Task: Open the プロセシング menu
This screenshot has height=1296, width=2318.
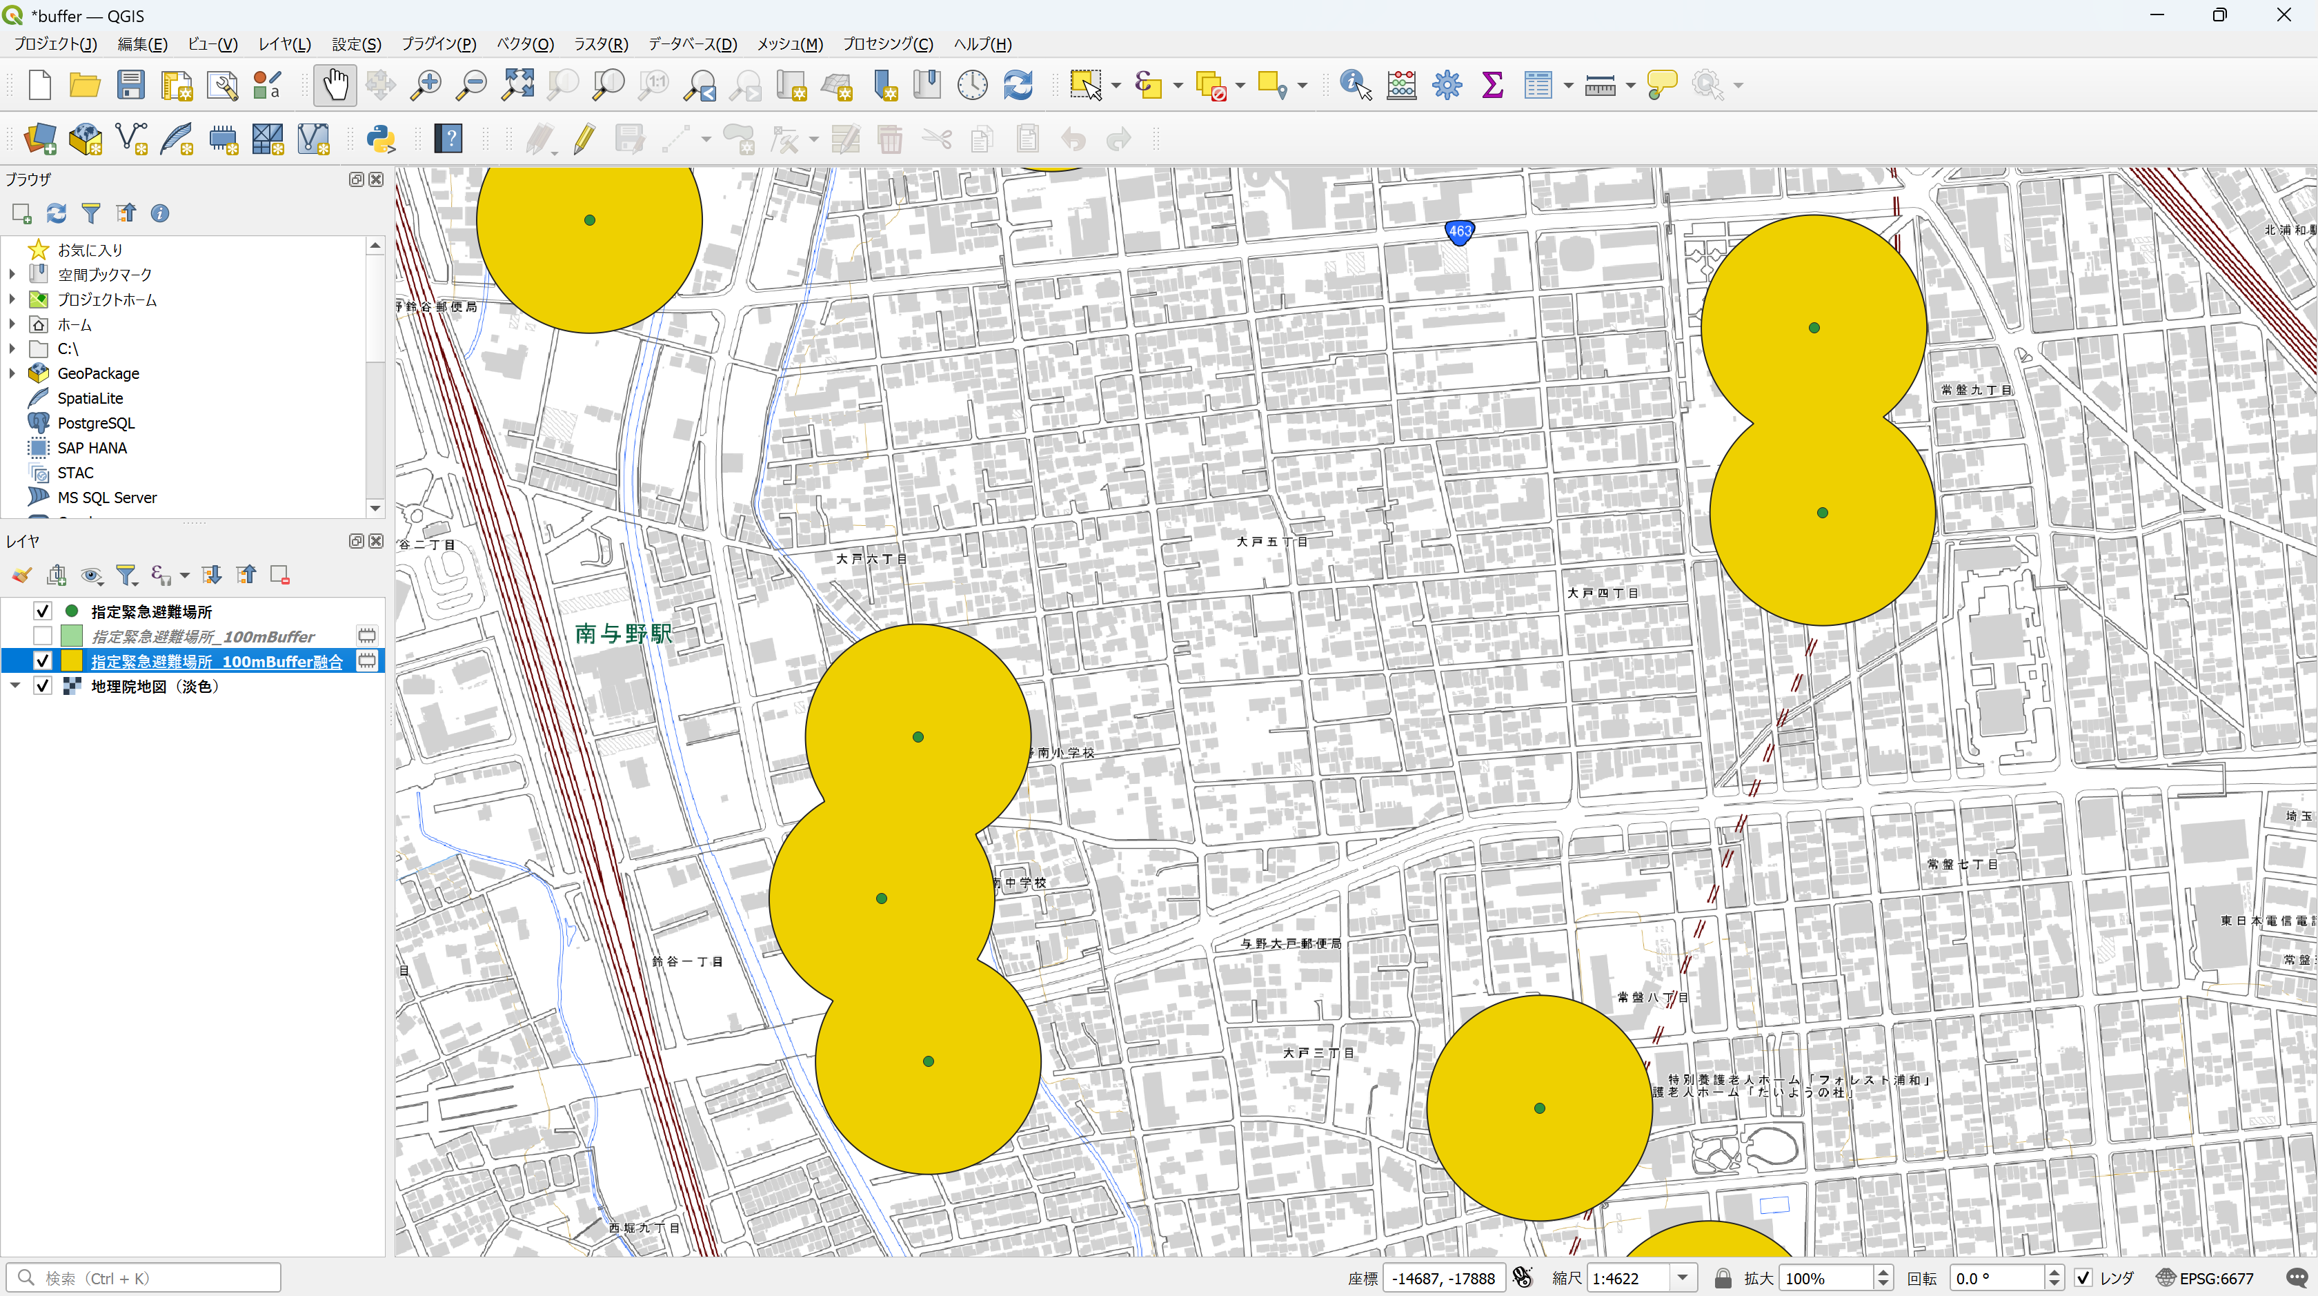Action: 887,44
